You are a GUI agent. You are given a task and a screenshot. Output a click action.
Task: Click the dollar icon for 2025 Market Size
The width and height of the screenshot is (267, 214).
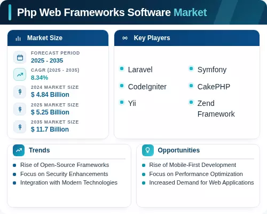[x=20, y=109]
